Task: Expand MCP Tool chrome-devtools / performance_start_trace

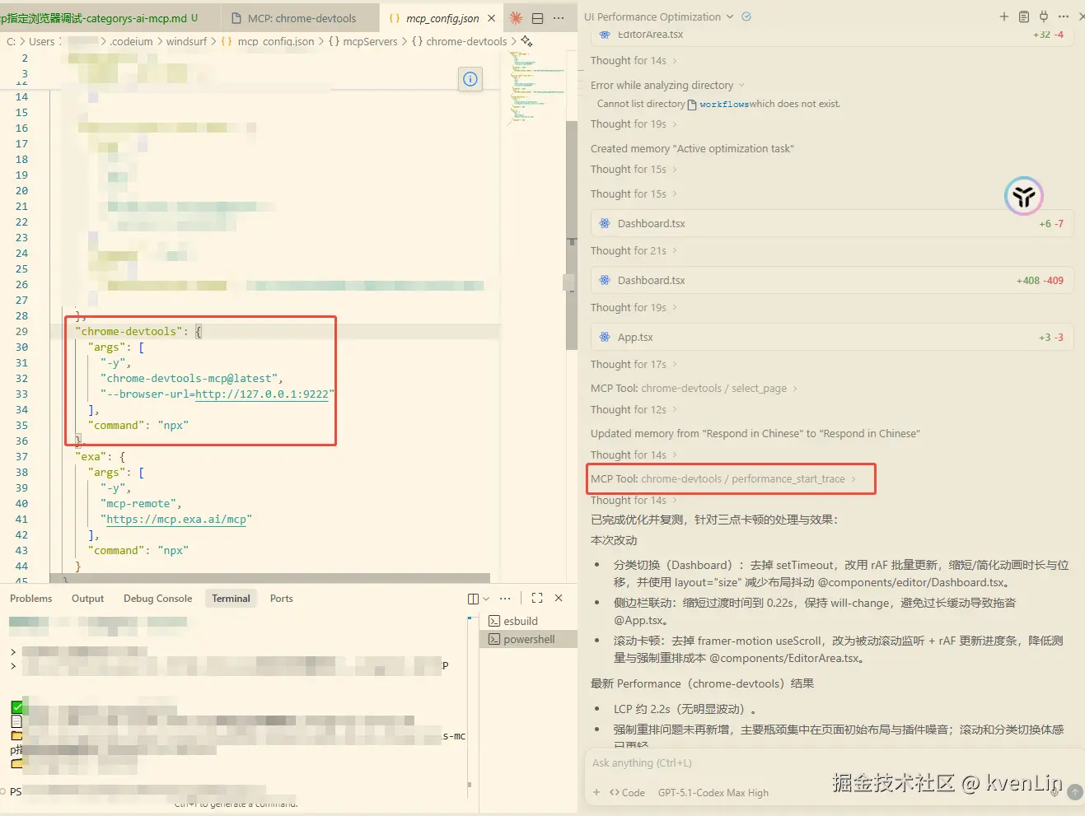Action: (723, 478)
